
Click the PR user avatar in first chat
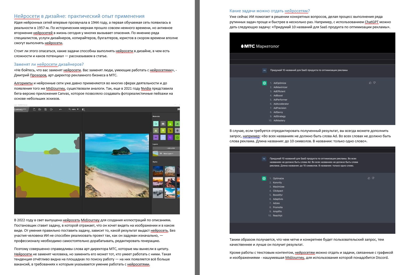[264, 70]
